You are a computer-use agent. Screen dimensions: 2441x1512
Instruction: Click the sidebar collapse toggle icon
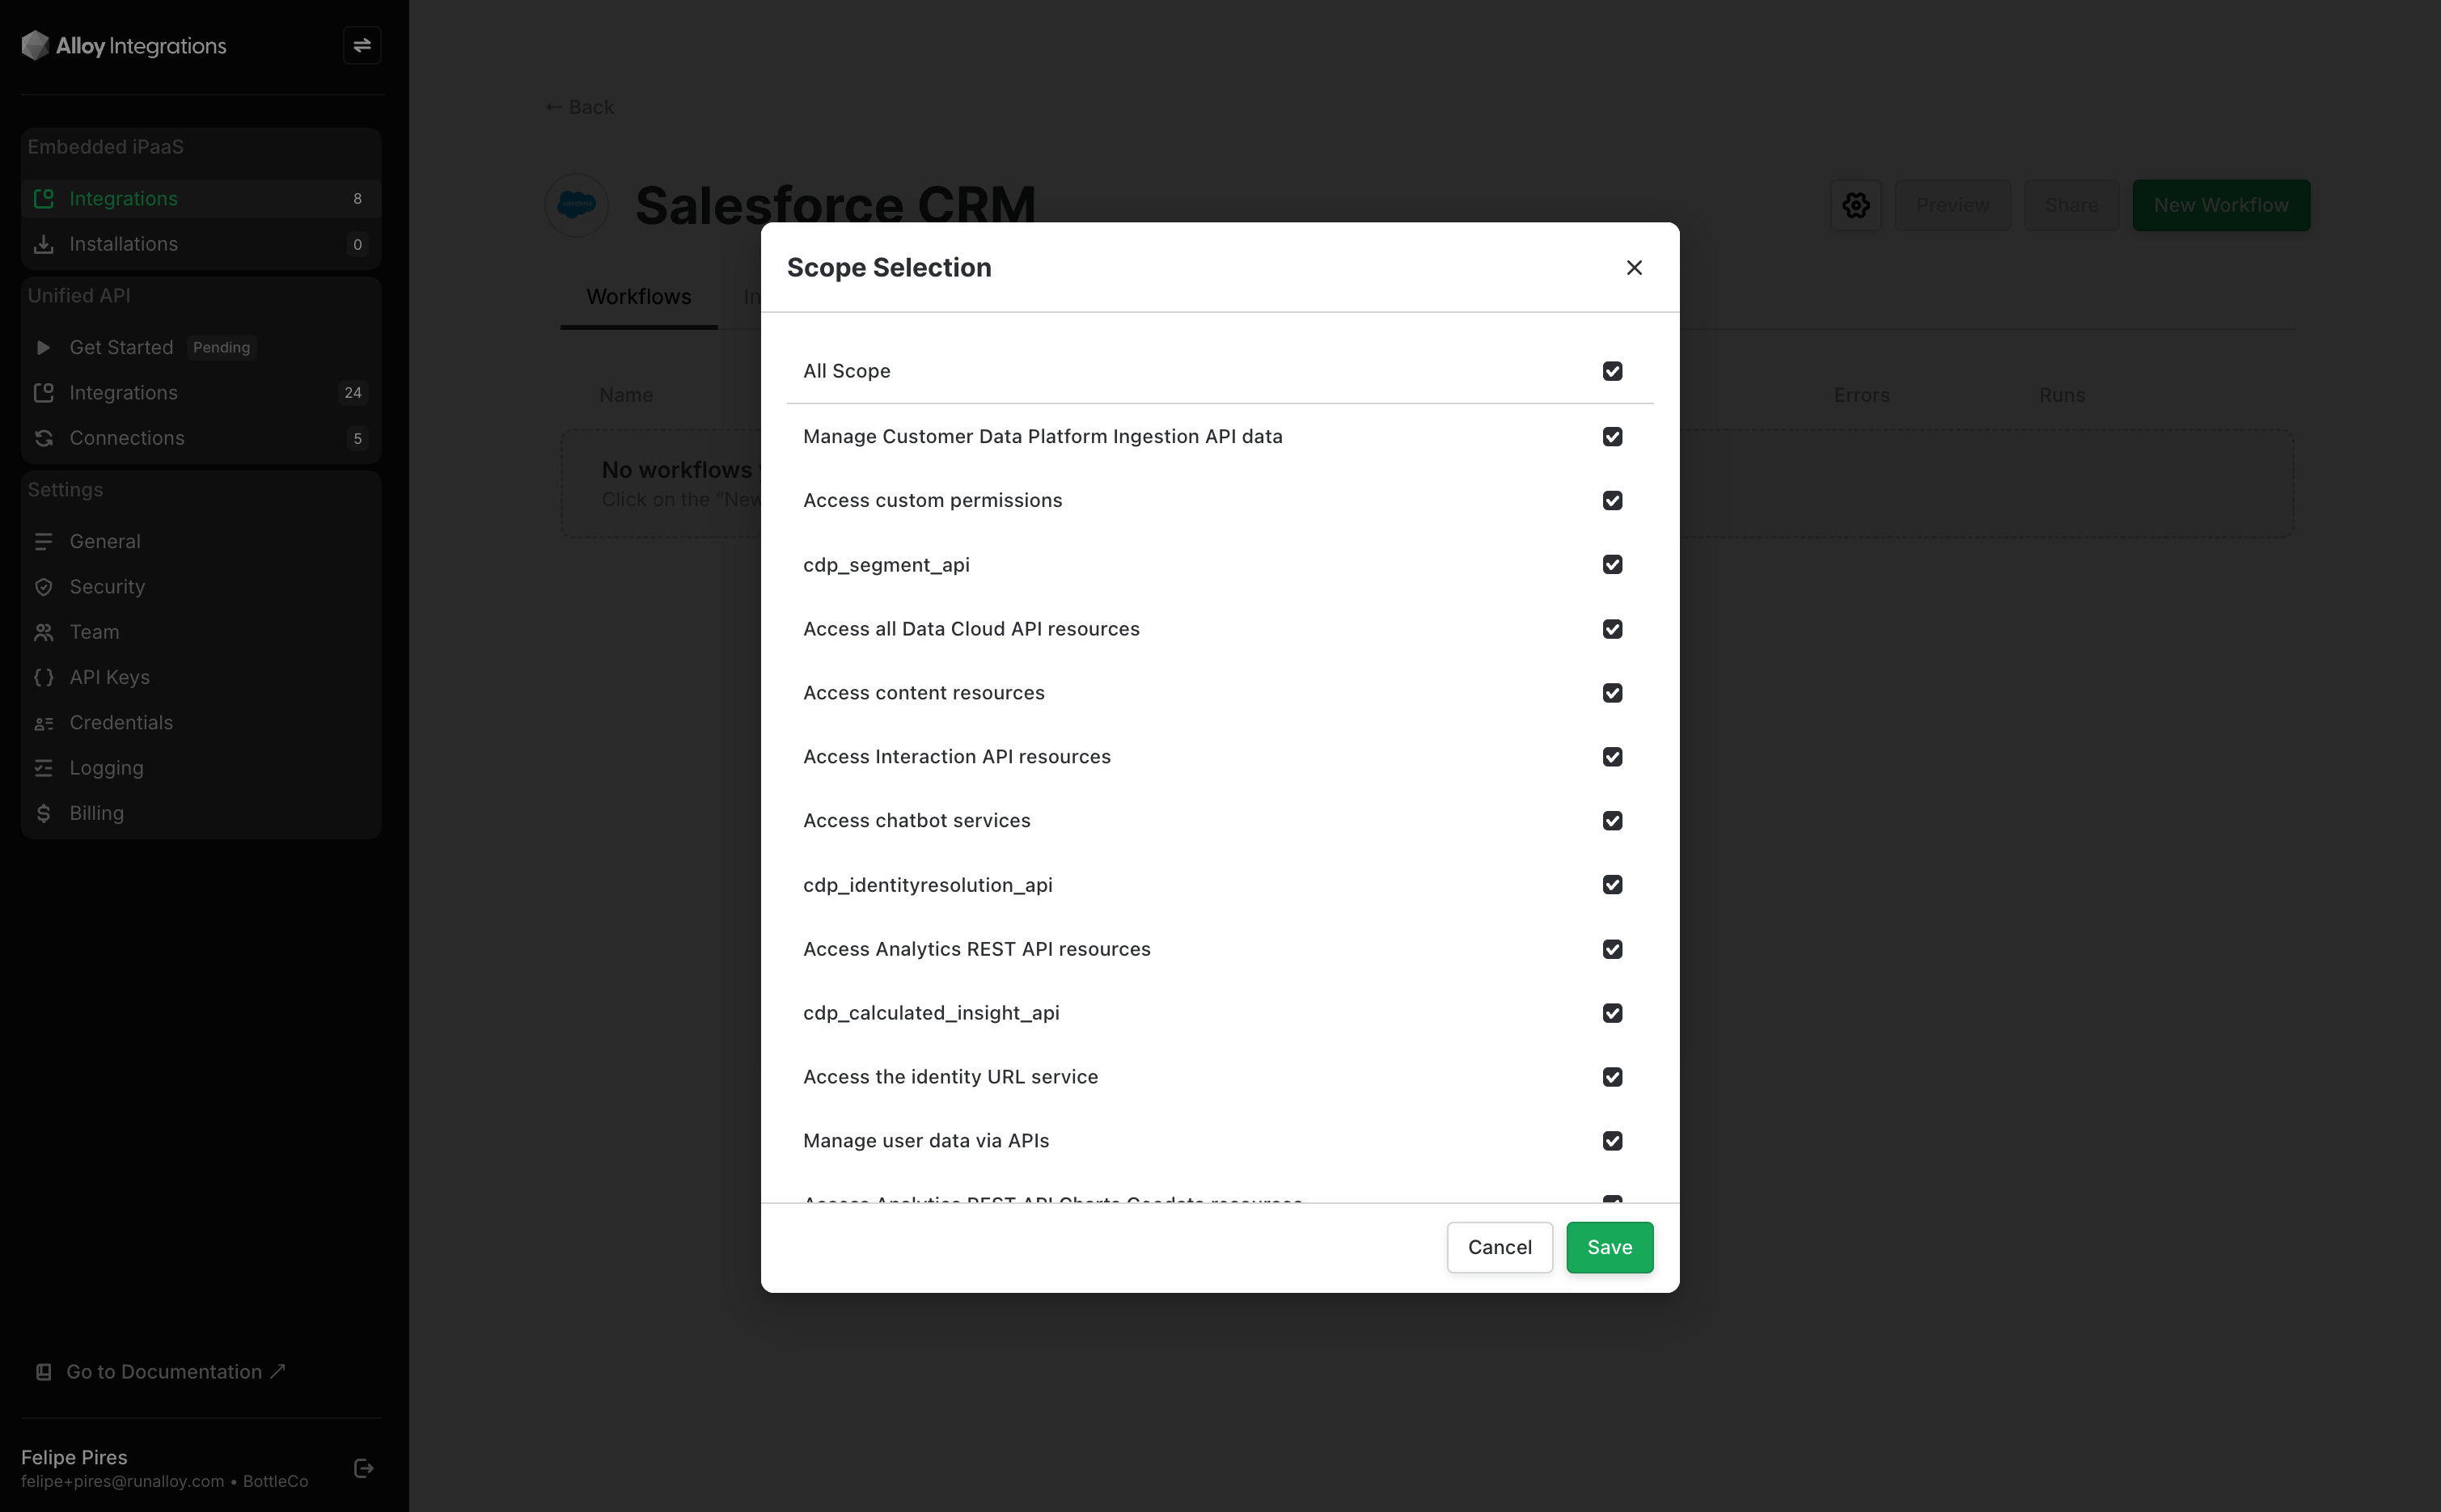(x=362, y=45)
